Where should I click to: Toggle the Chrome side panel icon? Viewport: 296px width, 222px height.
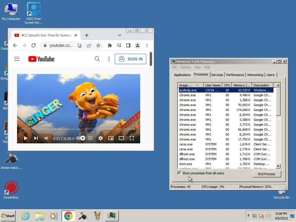tap(128, 45)
